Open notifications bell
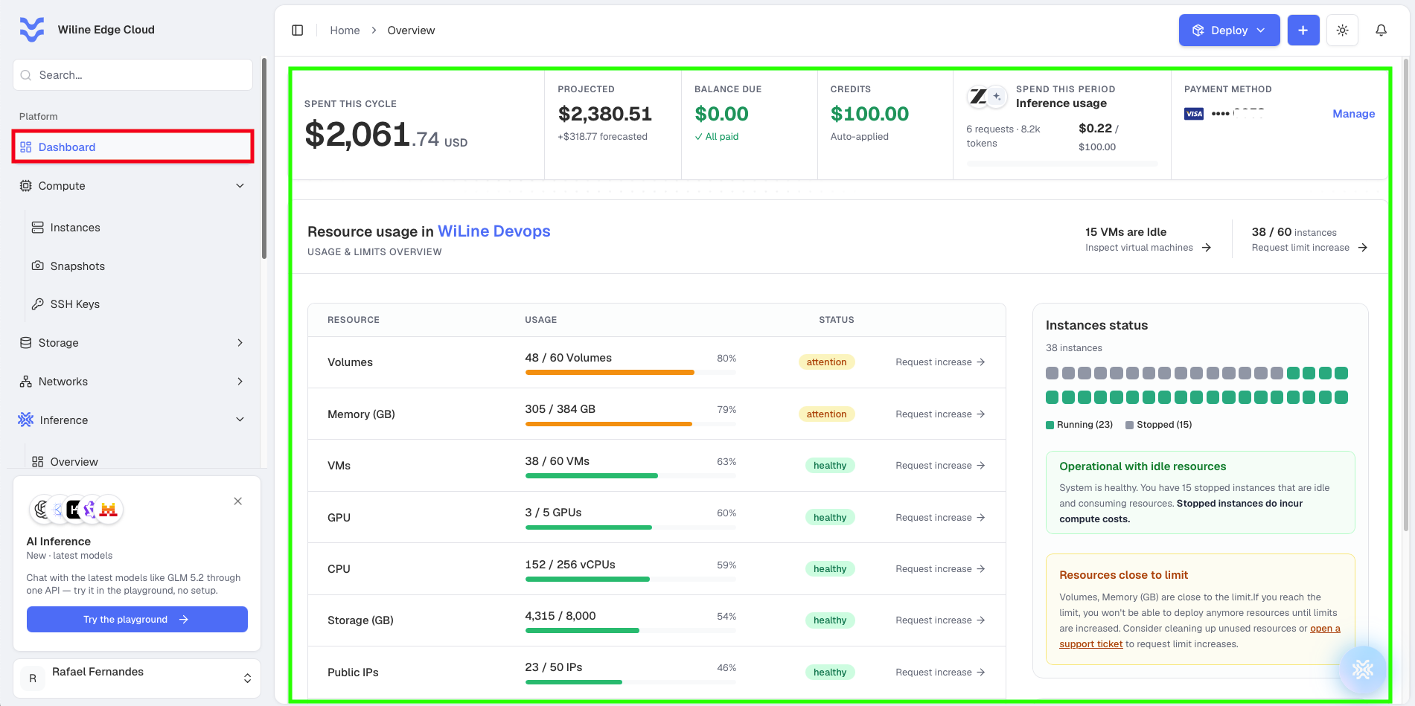 point(1382,31)
